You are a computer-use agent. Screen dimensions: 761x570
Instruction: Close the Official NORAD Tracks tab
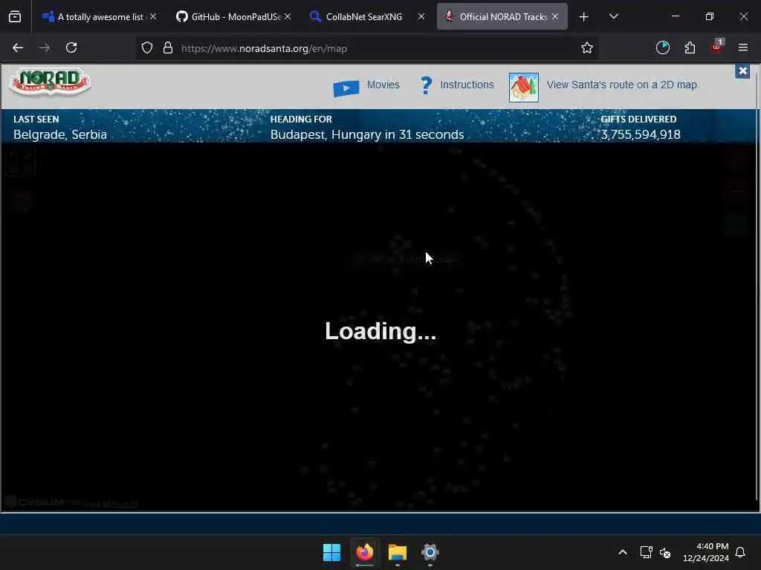pyautogui.click(x=555, y=16)
